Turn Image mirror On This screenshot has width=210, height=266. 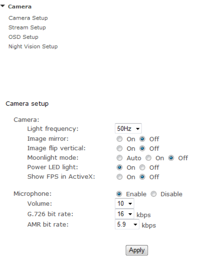tap(119, 139)
